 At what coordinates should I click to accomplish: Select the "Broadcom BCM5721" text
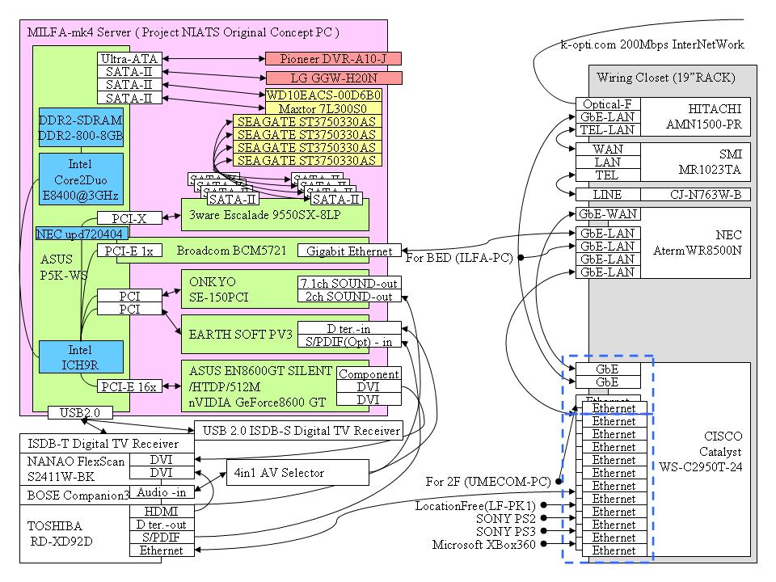click(232, 251)
